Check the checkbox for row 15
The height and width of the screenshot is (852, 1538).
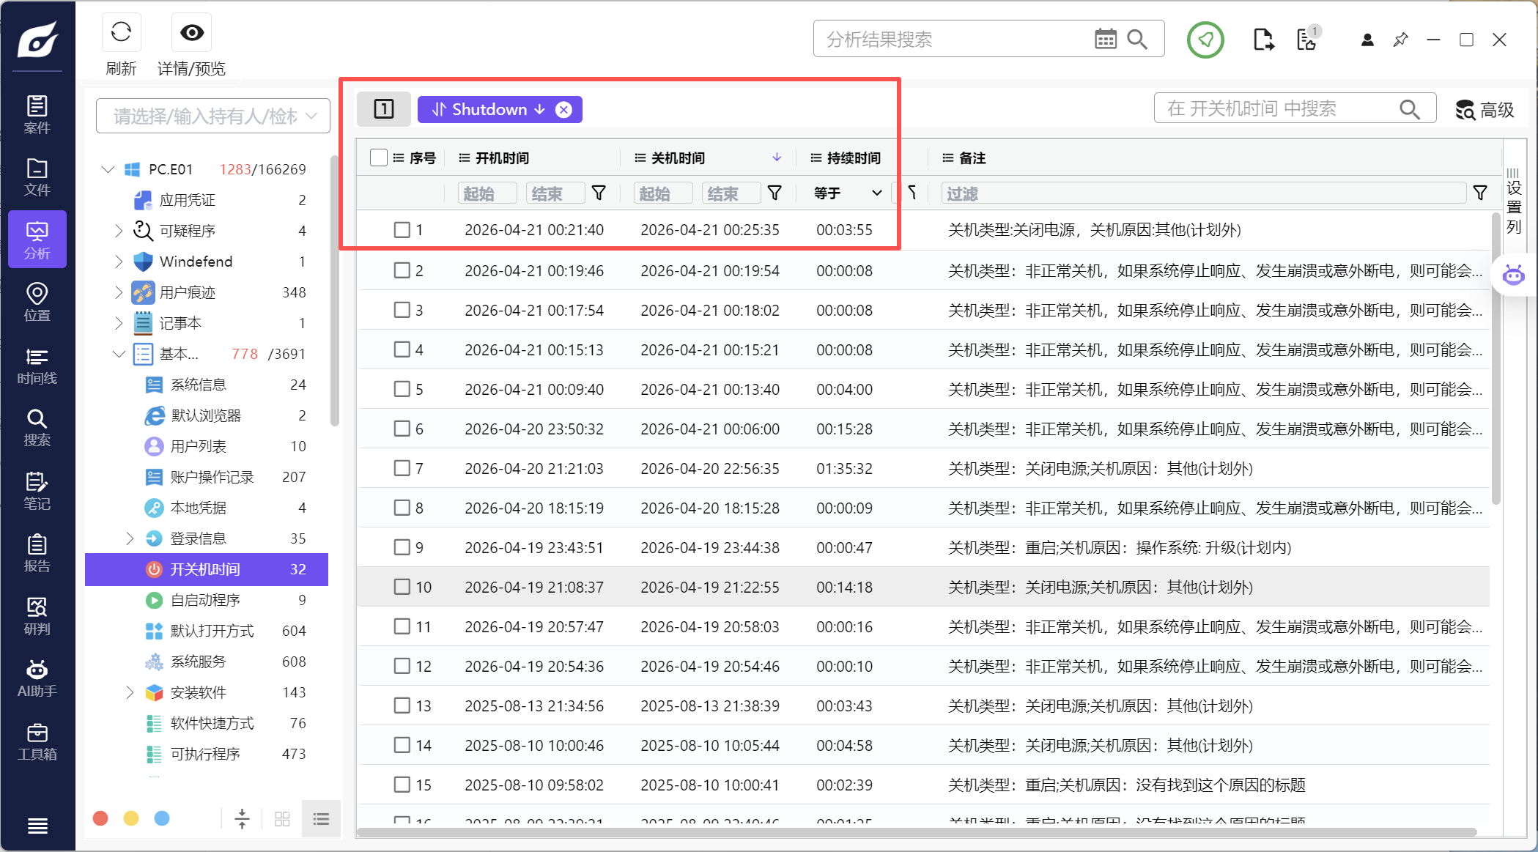tap(402, 785)
